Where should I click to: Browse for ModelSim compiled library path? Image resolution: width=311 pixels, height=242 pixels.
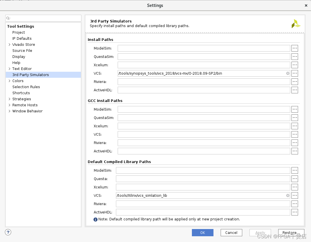295,170
